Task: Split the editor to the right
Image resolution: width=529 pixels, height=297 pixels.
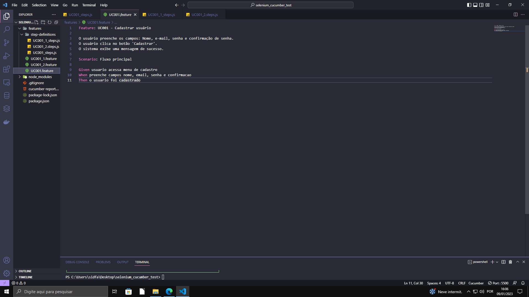Action: [515, 15]
